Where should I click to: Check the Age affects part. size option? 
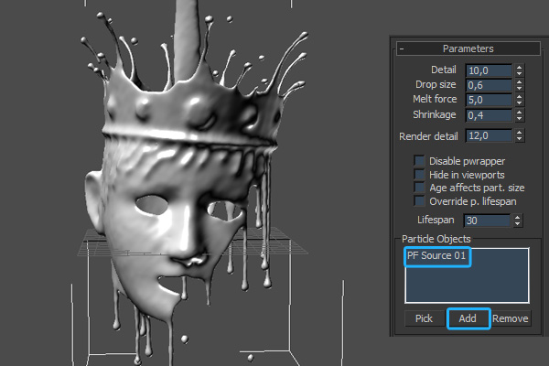420,187
